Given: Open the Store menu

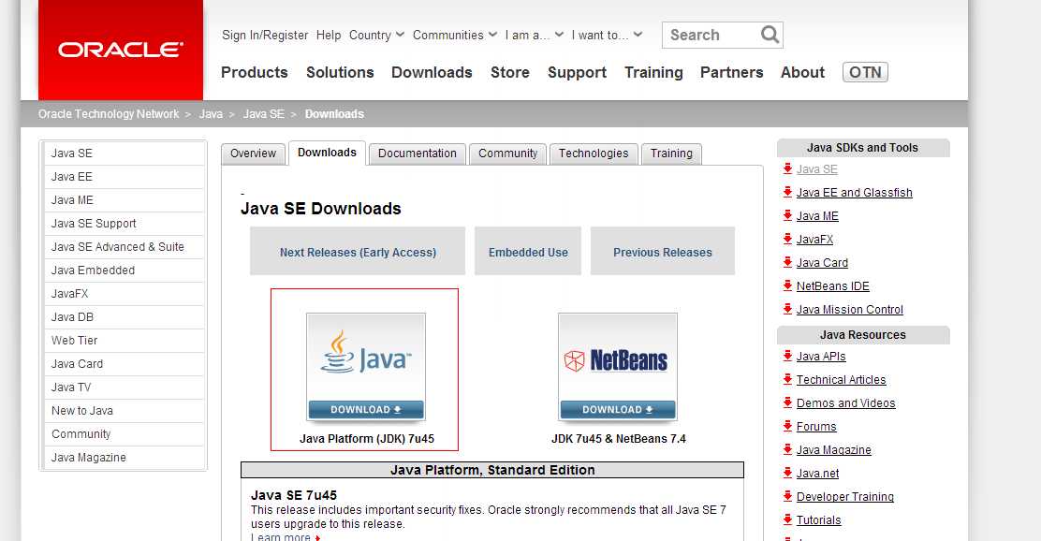Looking at the screenshot, I should (x=510, y=72).
